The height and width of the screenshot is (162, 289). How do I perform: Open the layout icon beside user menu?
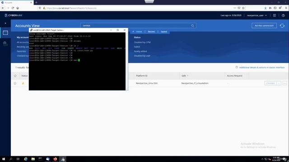tap(275, 15)
